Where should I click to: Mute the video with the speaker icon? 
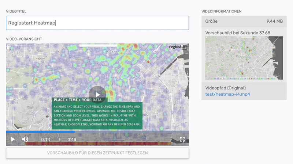[x=25, y=139]
